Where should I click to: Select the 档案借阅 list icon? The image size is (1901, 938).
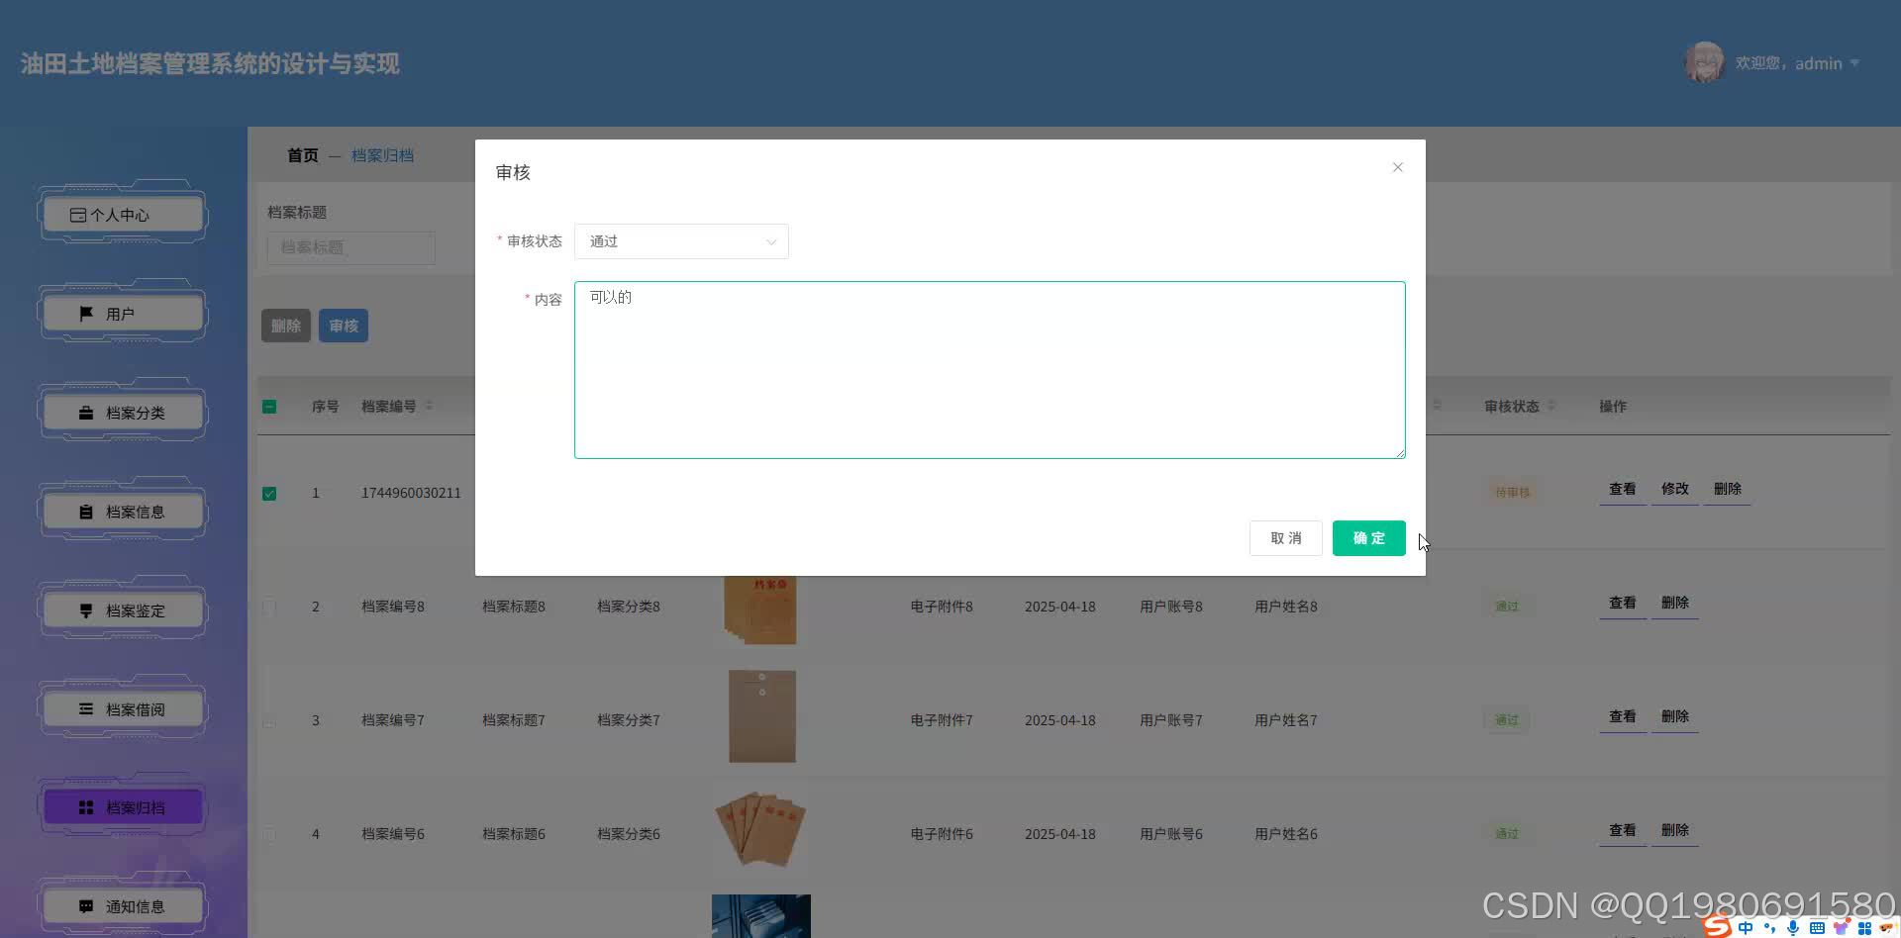[x=84, y=708]
